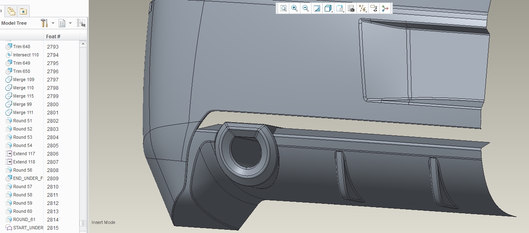
Task: Select the START_UNDER feature
Action: (x=28, y=228)
